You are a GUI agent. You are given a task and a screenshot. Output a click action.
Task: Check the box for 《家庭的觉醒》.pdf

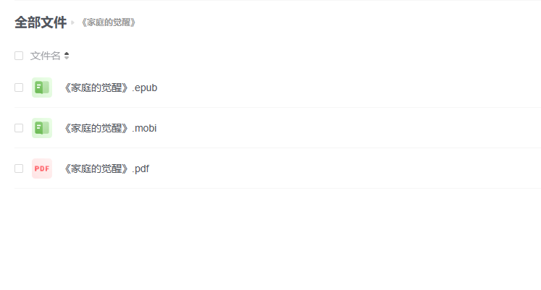click(x=19, y=169)
